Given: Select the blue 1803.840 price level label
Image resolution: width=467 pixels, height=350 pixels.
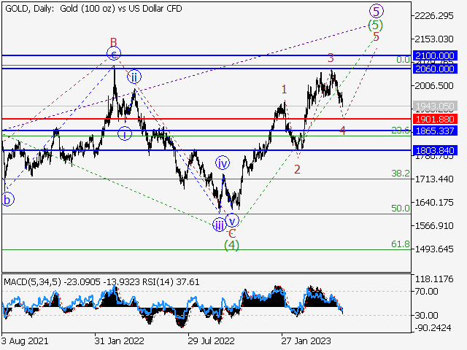Looking at the screenshot, I should 435,150.
